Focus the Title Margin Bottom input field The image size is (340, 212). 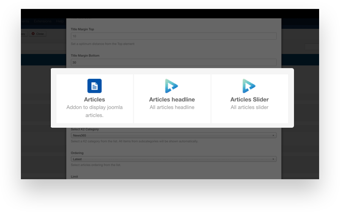[173, 62]
